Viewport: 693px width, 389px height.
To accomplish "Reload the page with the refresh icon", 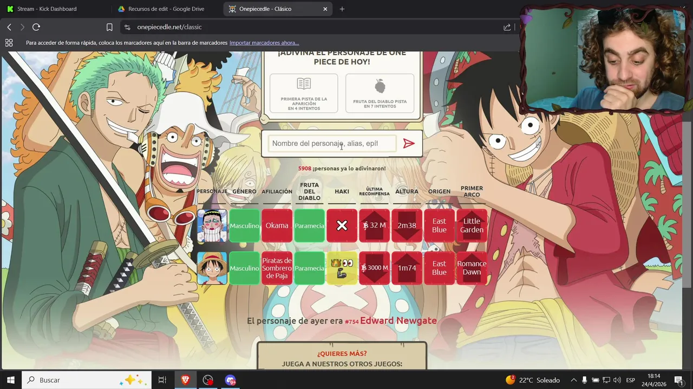I will coord(36,27).
